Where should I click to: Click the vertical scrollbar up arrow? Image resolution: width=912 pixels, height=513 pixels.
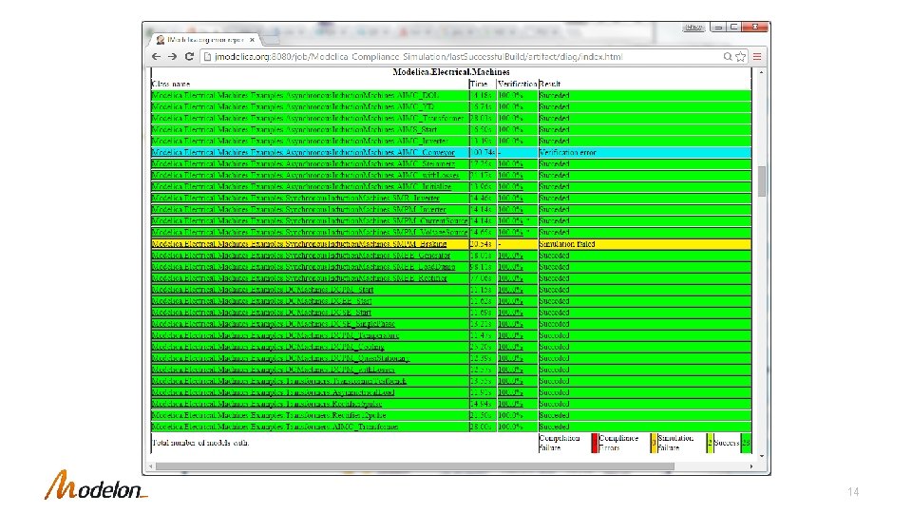pyautogui.click(x=761, y=72)
